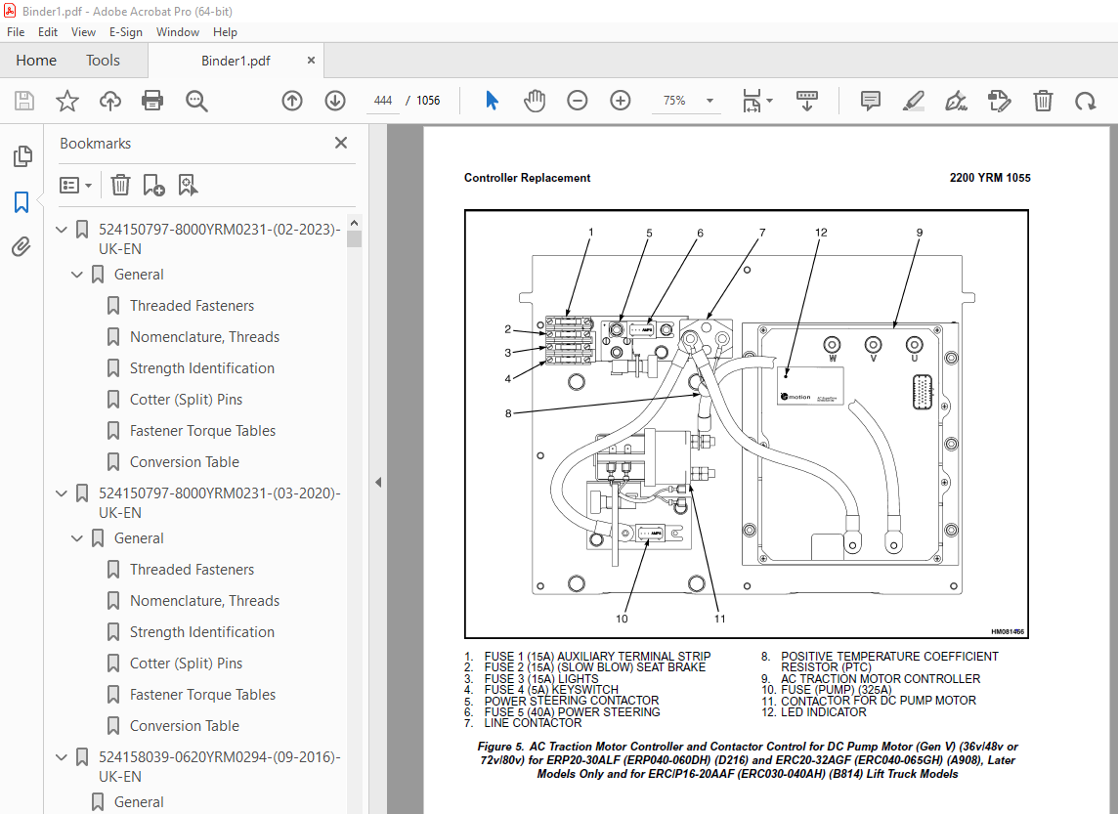Toggle the bookmarks side panel icon

tap(21, 201)
